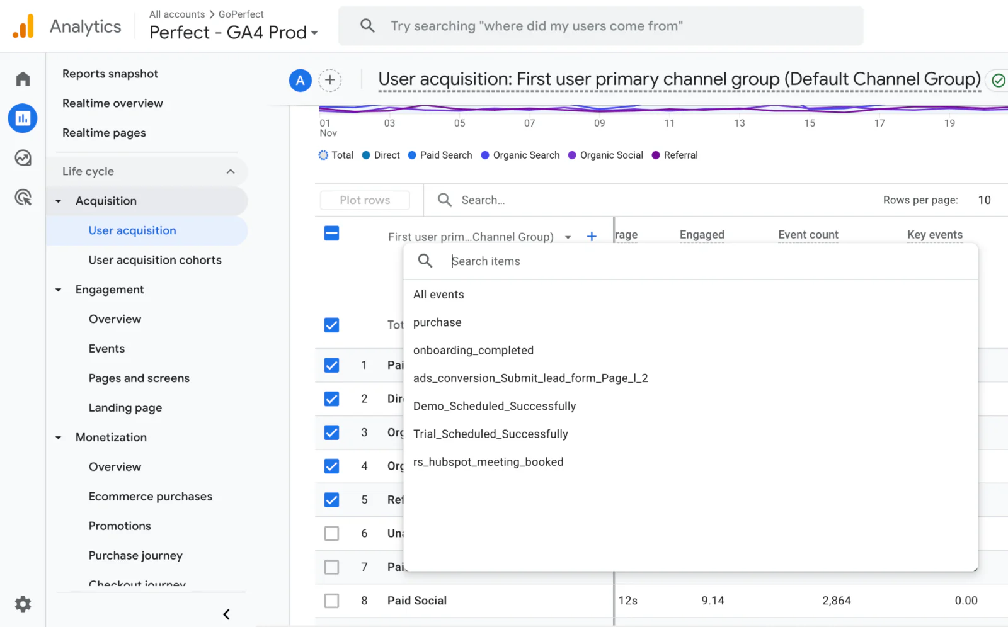Sort by Key events column
This screenshot has width=1008, height=627.
[x=935, y=235]
